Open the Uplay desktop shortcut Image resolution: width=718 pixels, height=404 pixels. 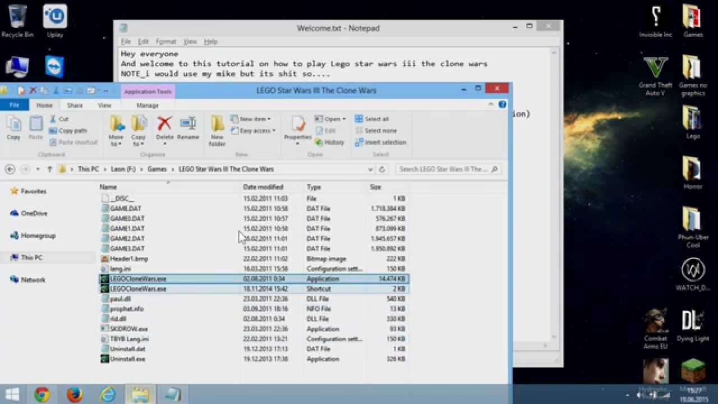pos(55,21)
